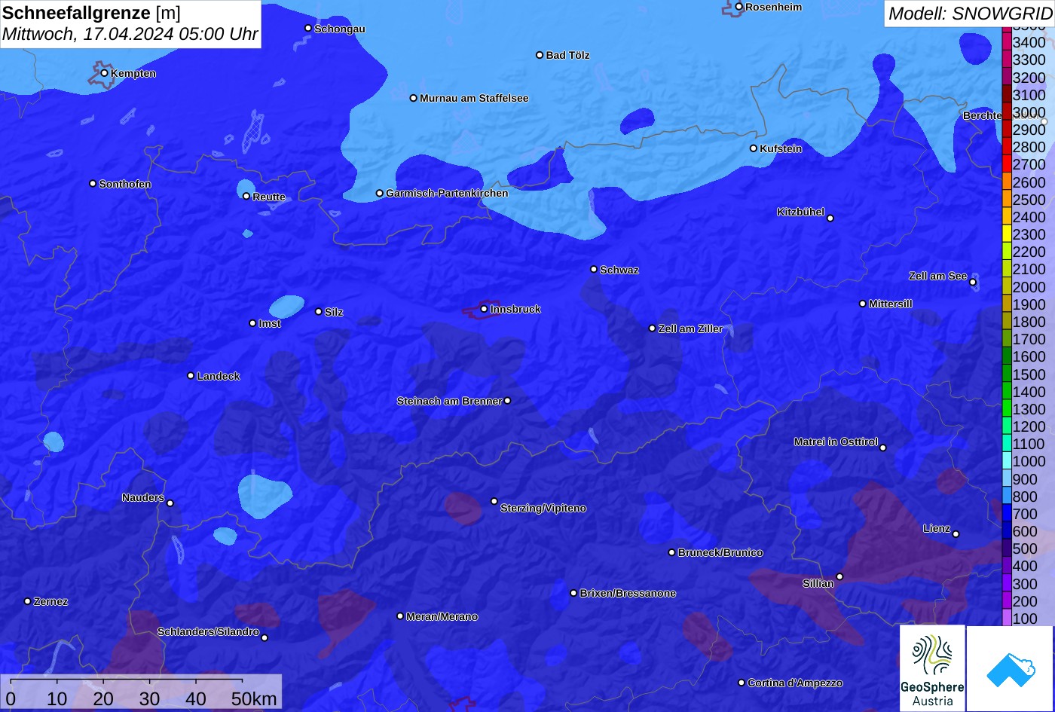Click the Landeck marker dot
Screen dimensions: 1055x712
(191, 375)
